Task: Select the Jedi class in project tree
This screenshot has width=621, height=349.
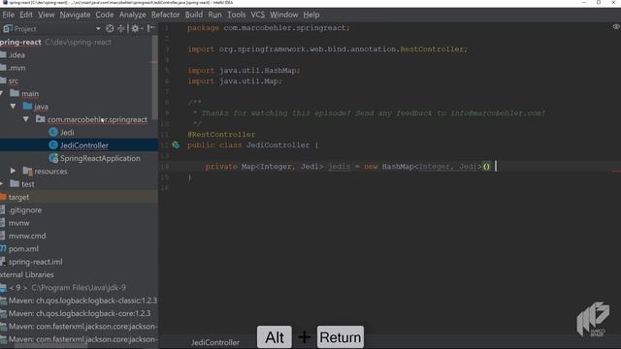Action: coord(67,133)
